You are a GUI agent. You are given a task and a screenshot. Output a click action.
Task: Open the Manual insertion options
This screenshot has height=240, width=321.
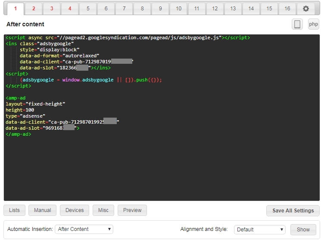(43, 210)
